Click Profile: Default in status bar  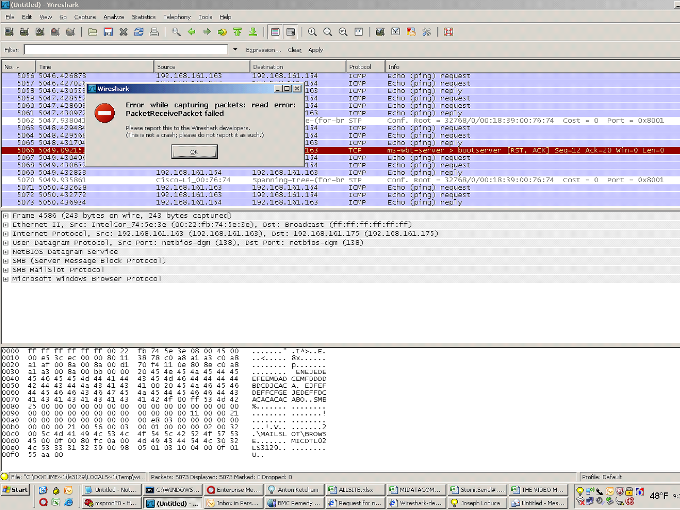pyautogui.click(x=601, y=477)
